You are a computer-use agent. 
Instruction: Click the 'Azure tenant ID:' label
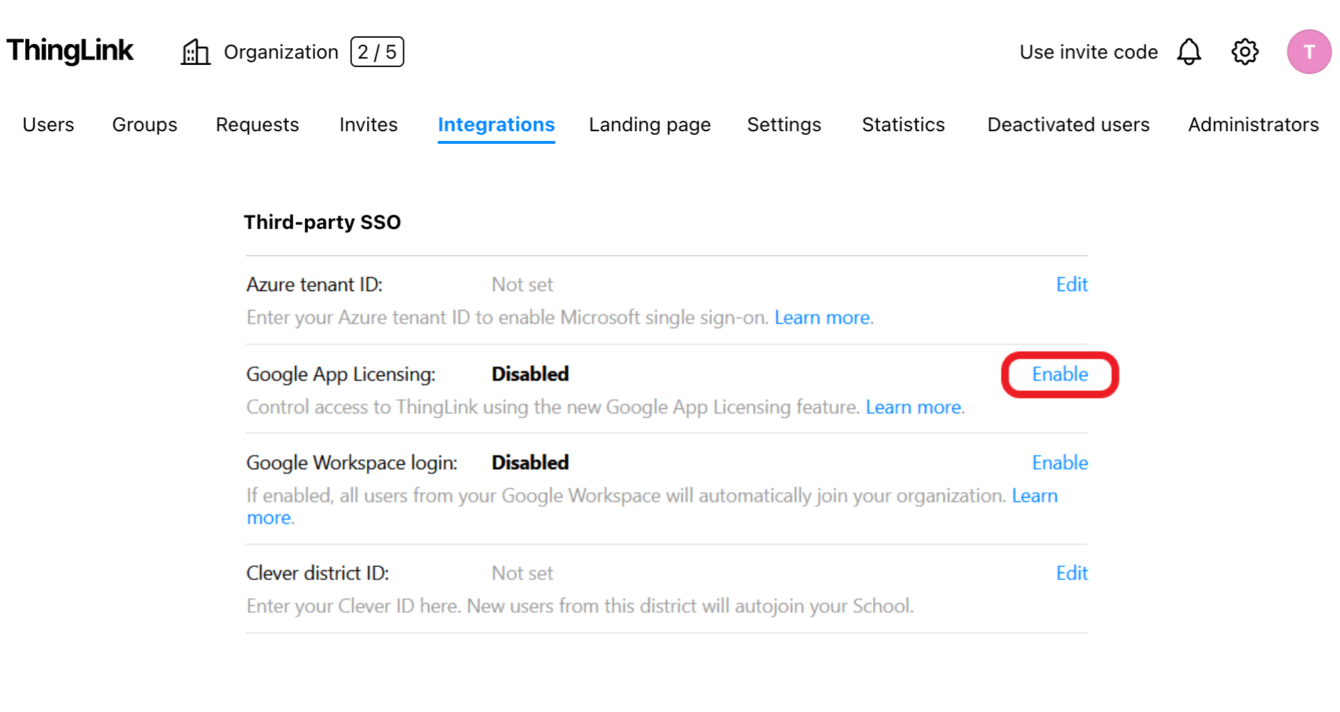pos(314,285)
